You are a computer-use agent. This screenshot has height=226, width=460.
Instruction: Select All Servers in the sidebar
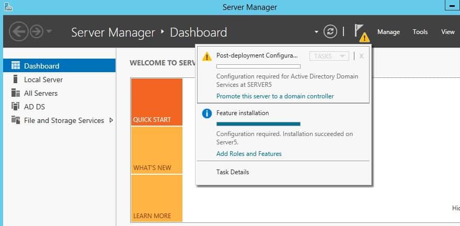coord(59,93)
